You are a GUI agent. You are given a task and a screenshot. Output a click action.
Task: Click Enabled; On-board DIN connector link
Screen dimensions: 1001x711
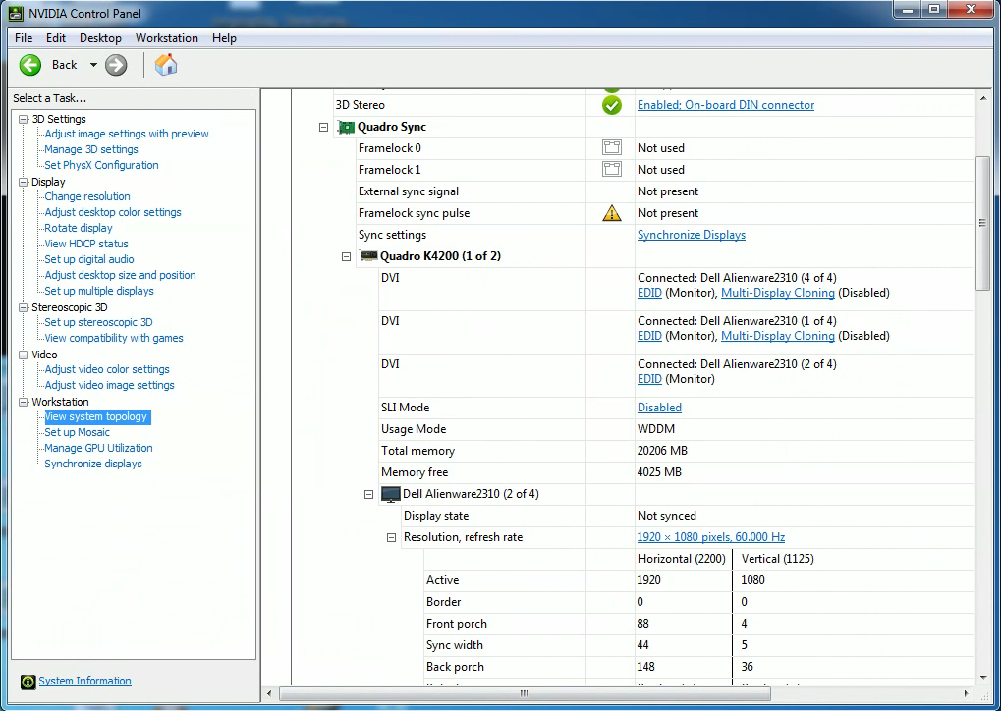pyautogui.click(x=726, y=105)
